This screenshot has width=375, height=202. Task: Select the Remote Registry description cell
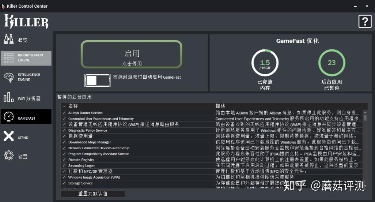(x=288, y=160)
